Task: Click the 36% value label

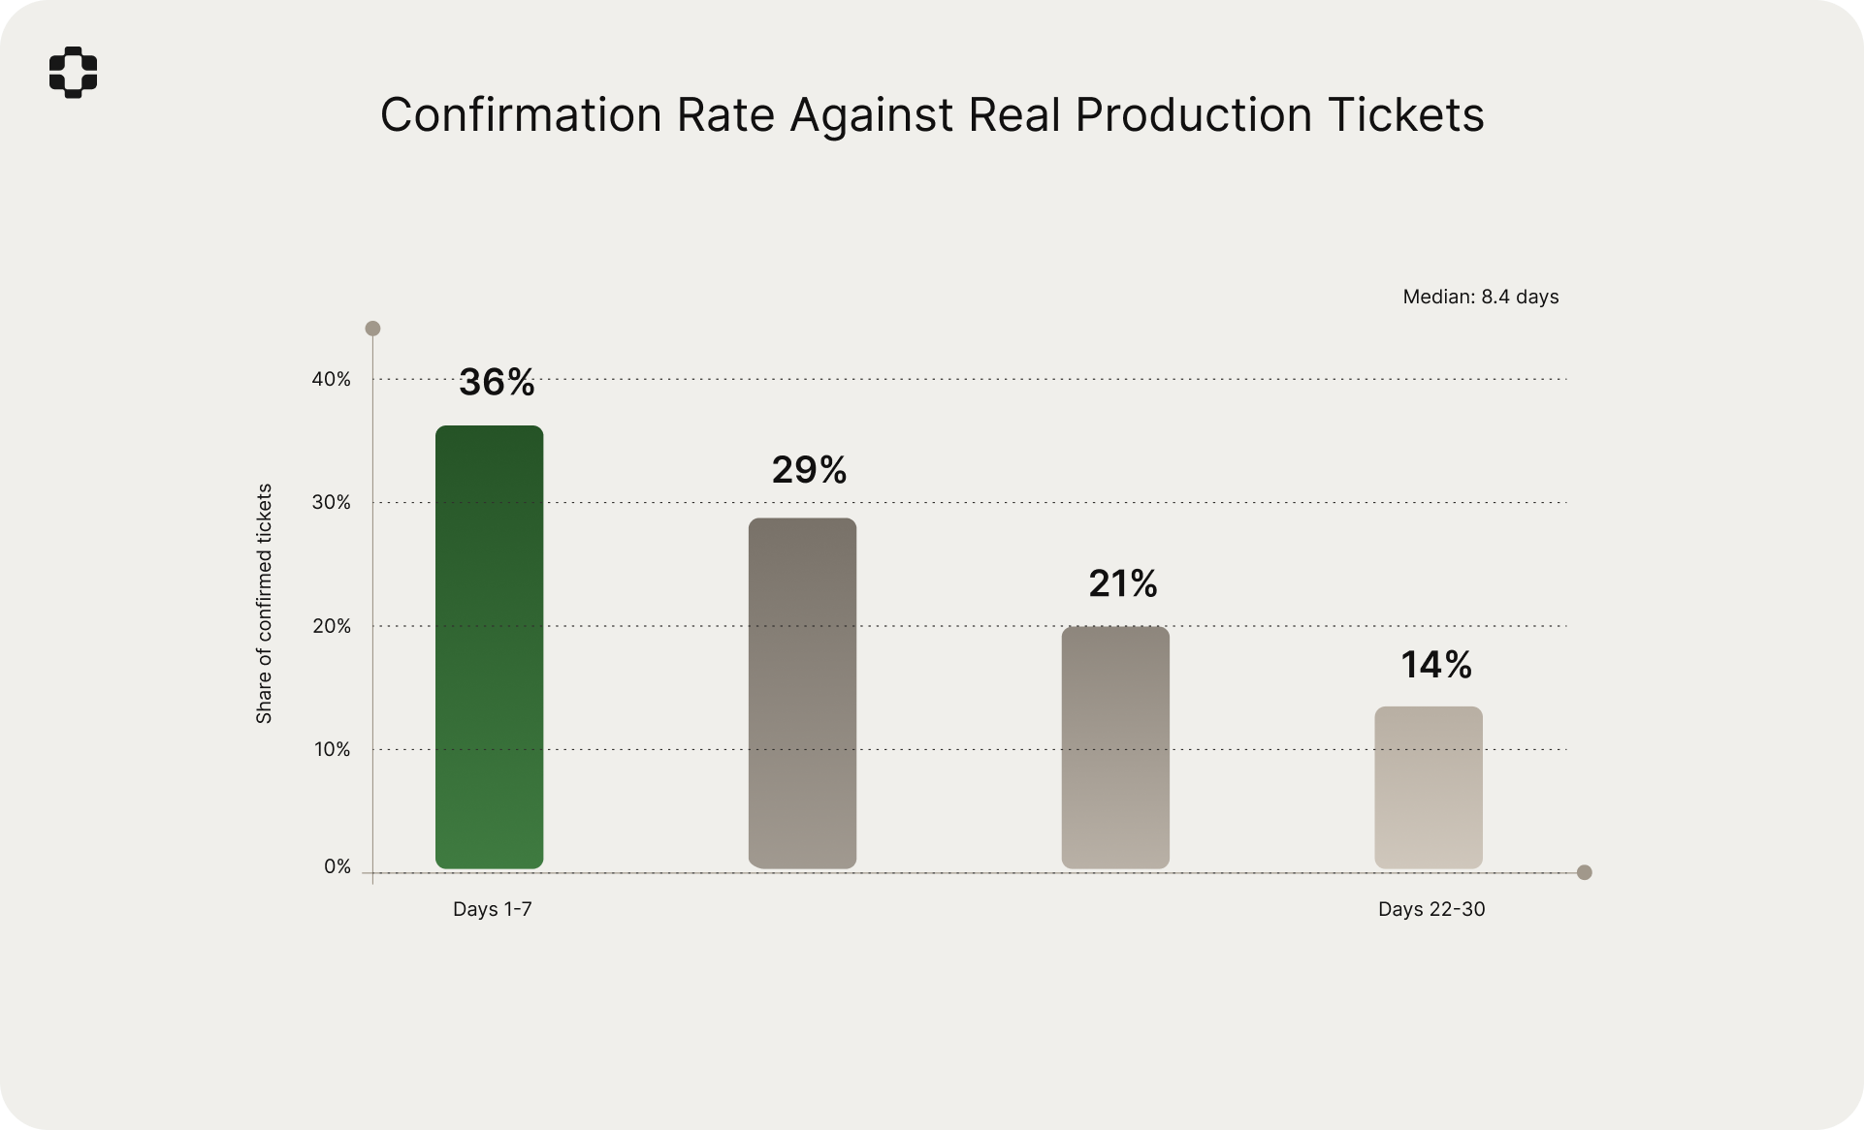Action: [x=497, y=383]
